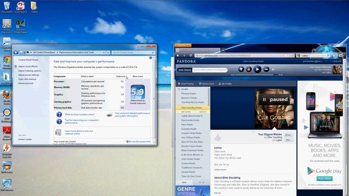Screen dimensions: 349x196
Task: Sort stations A - Z
Action: click(201, 182)
